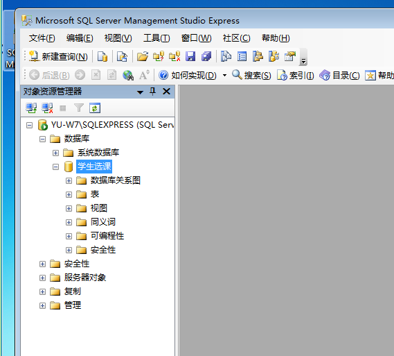This screenshot has width=394, height=356.
Task: Click Object Explorer Filter funnel icon
Action: (x=79, y=108)
